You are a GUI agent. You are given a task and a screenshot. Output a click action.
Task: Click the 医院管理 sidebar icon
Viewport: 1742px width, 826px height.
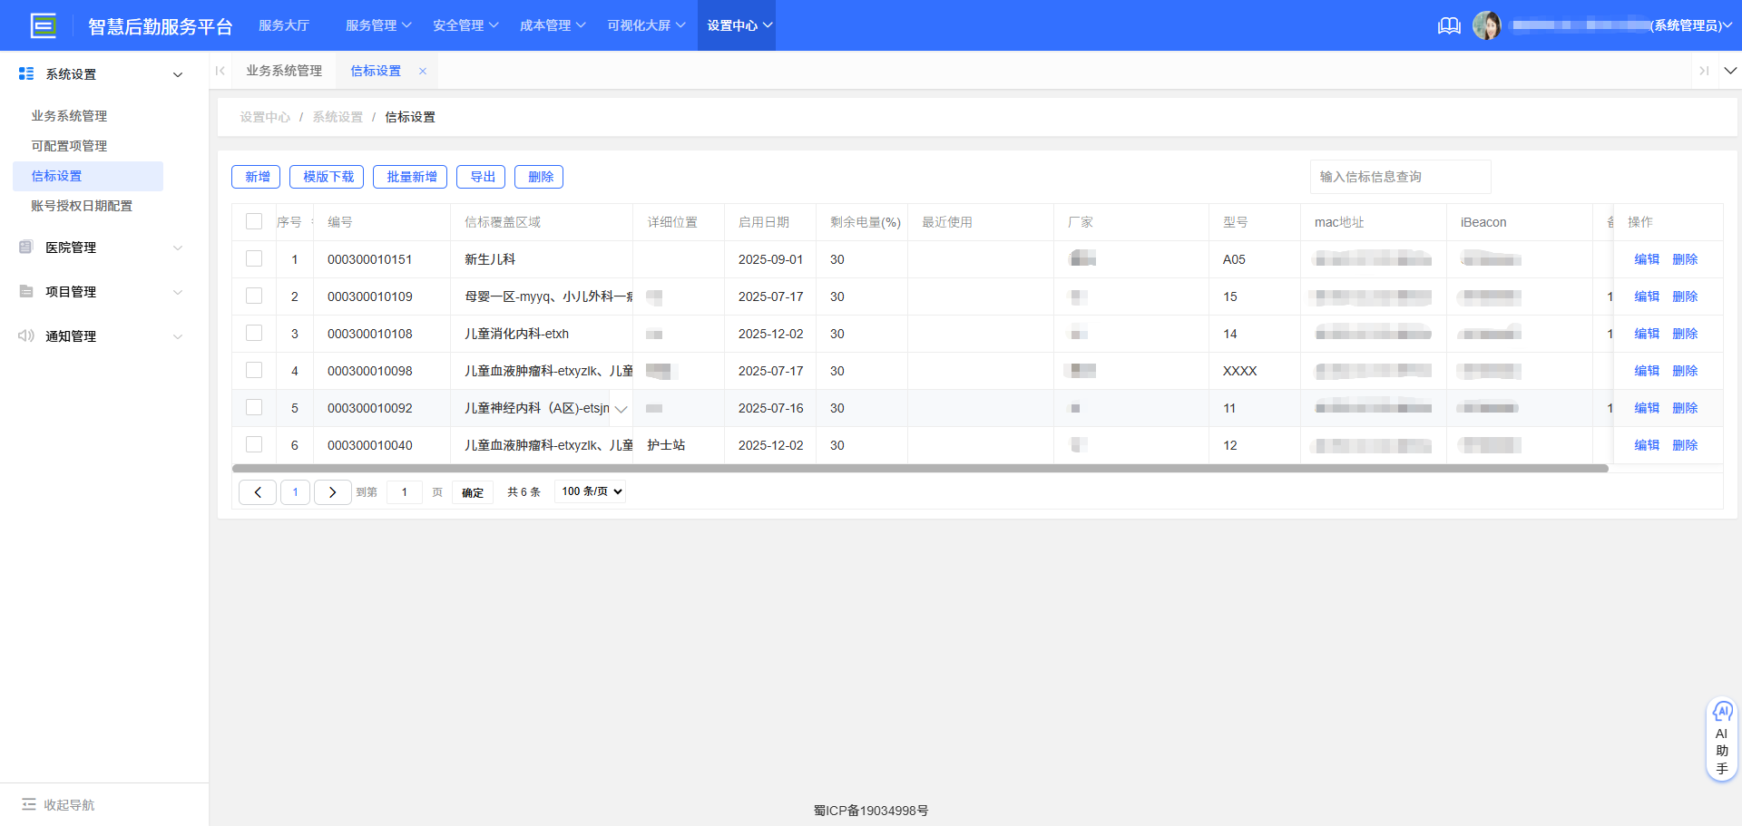coord(24,247)
